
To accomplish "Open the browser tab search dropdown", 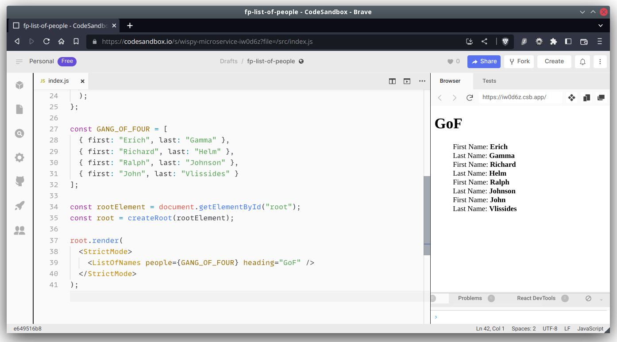I will 601,26.
